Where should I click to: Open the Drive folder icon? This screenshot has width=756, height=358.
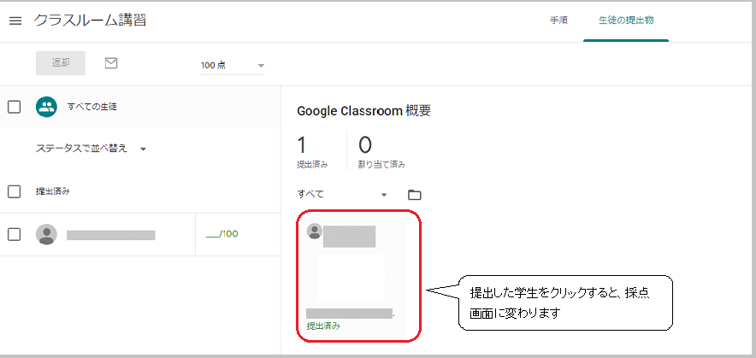[414, 195]
